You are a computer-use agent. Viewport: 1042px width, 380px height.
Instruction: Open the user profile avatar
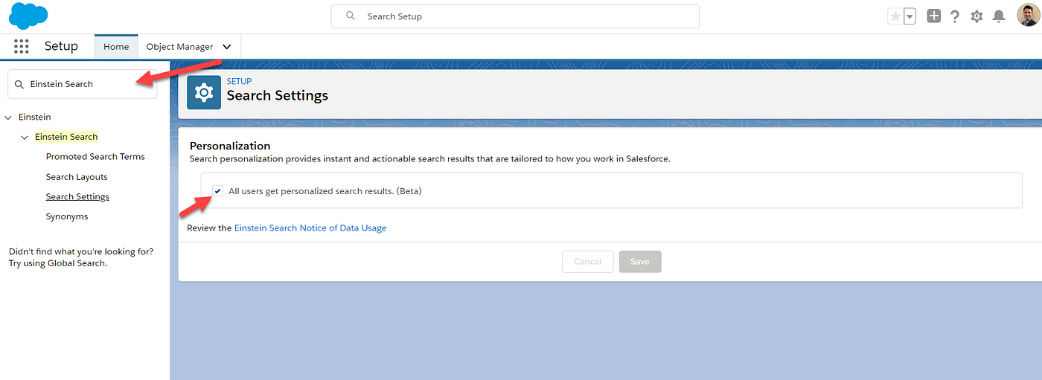coord(1028,16)
